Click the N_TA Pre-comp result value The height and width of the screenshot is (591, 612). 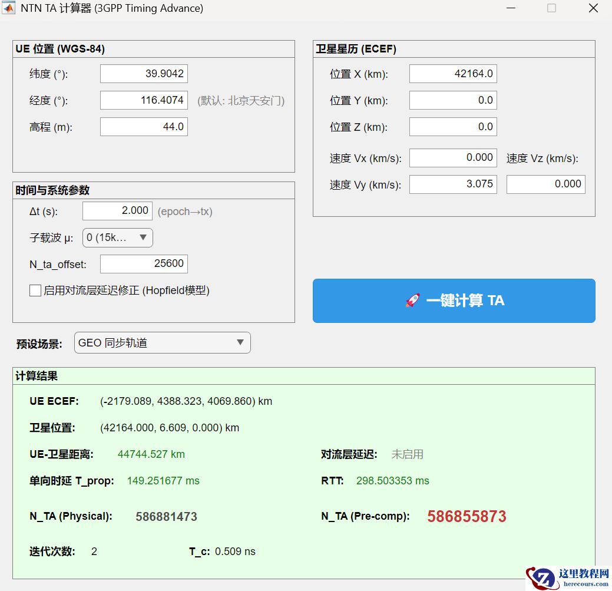[x=467, y=516]
